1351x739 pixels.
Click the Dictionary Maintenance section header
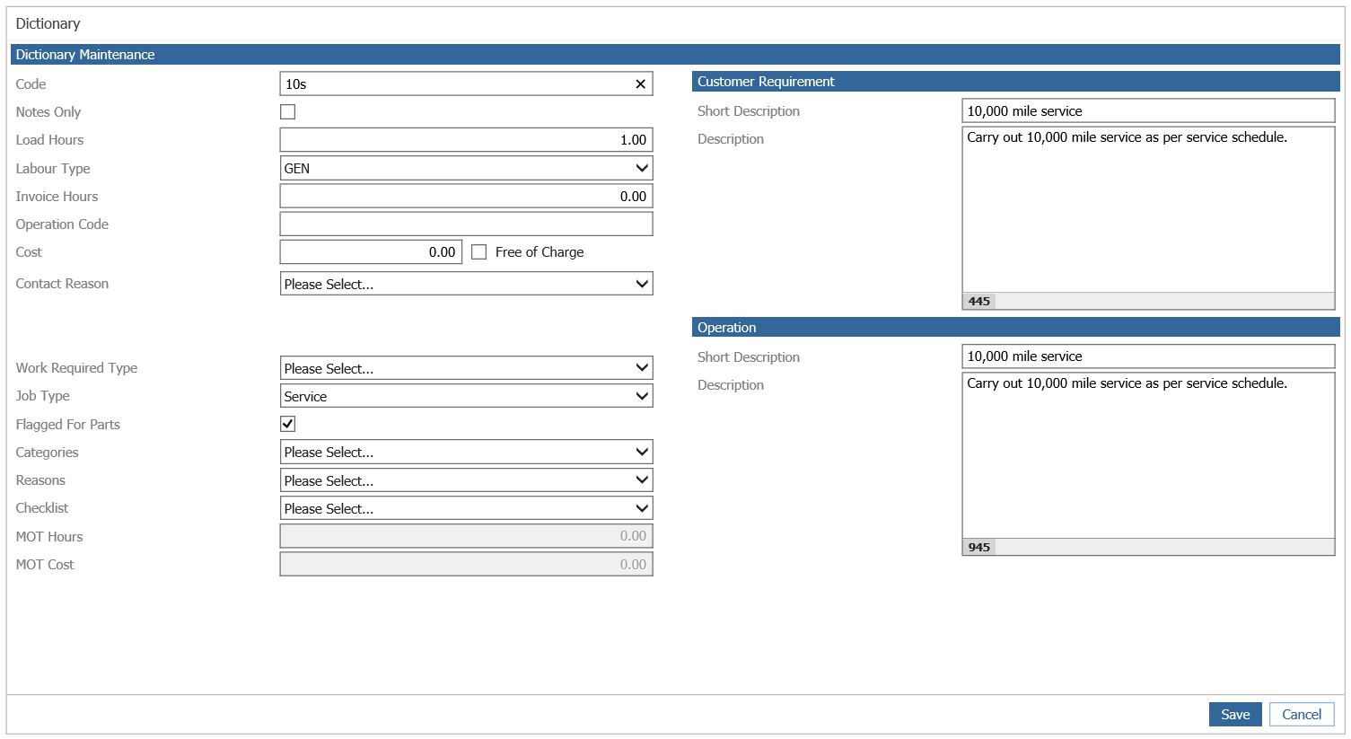coord(675,55)
